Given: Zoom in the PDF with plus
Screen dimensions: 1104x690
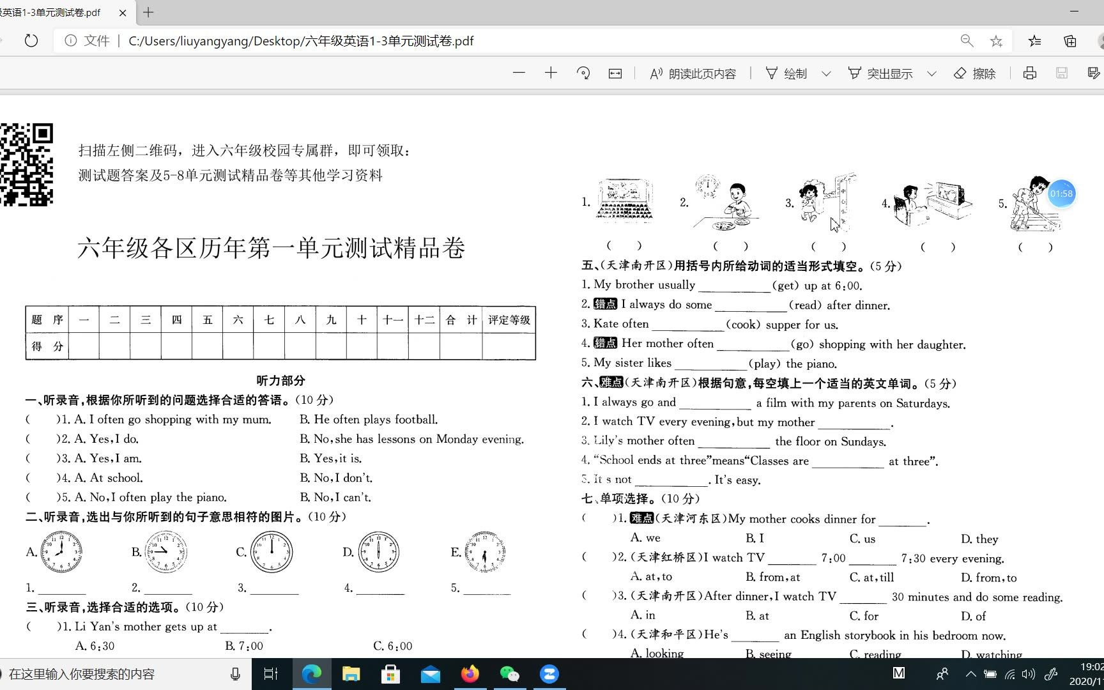Looking at the screenshot, I should pos(551,73).
